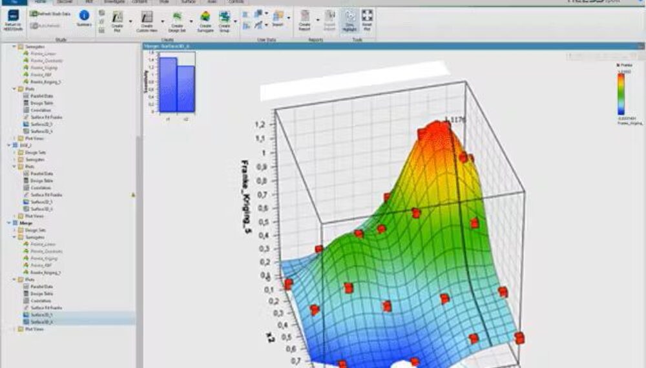Open Correlation plot under Merge
Image resolution: width=646 pixels, height=368 pixels.
coord(41,301)
